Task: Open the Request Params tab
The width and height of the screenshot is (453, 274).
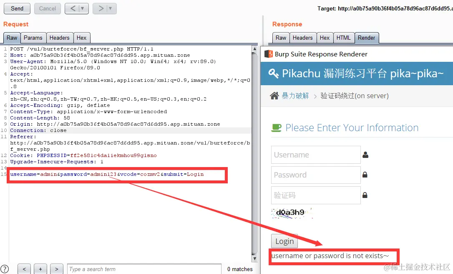Action: coord(33,38)
